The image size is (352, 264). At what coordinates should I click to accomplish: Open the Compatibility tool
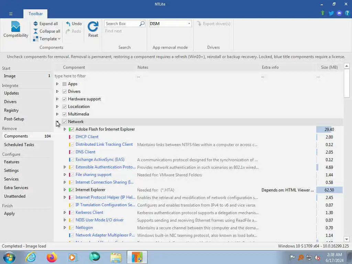pyautogui.click(x=16, y=30)
